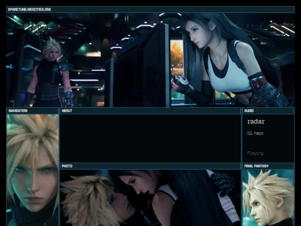
Task: Toggle the 'Playing' audio status
Action: coord(255,153)
